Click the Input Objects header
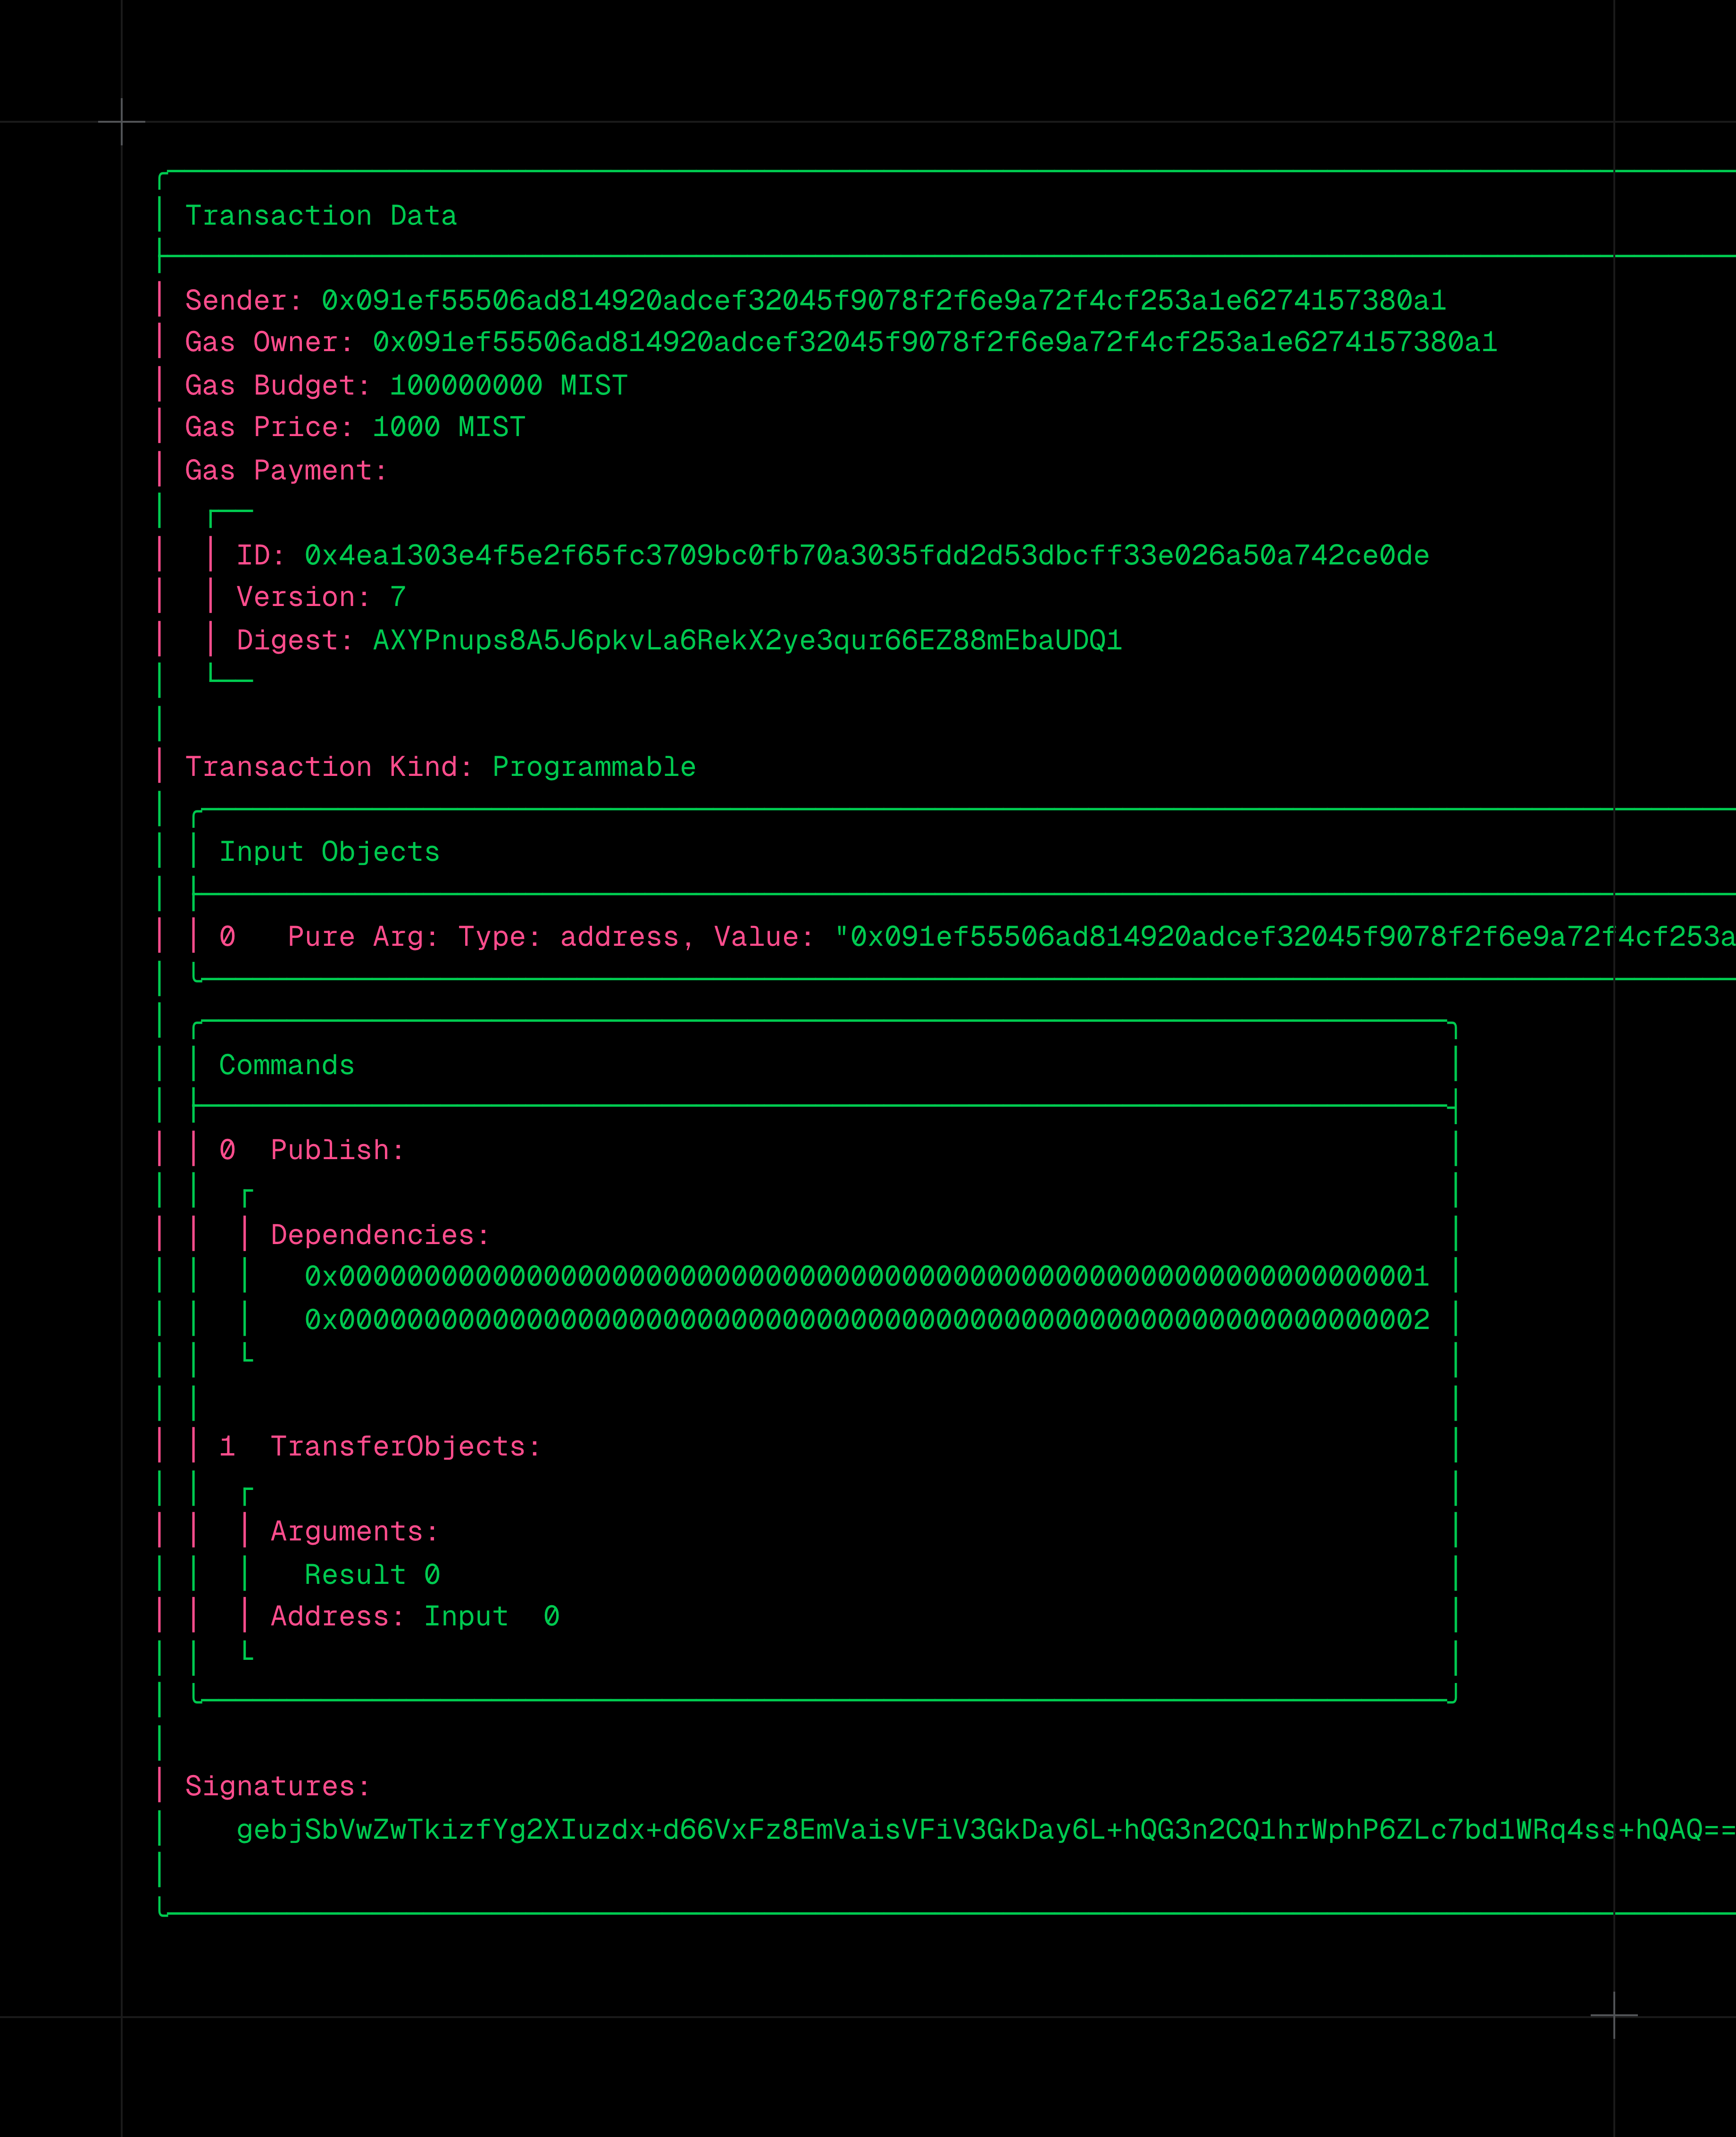This screenshot has height=2137, width=1736. pos(329,852)
